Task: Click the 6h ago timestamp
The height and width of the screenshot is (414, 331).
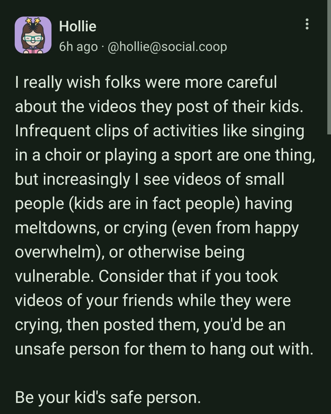Action: pyautogui.click(x=78, y=47)
